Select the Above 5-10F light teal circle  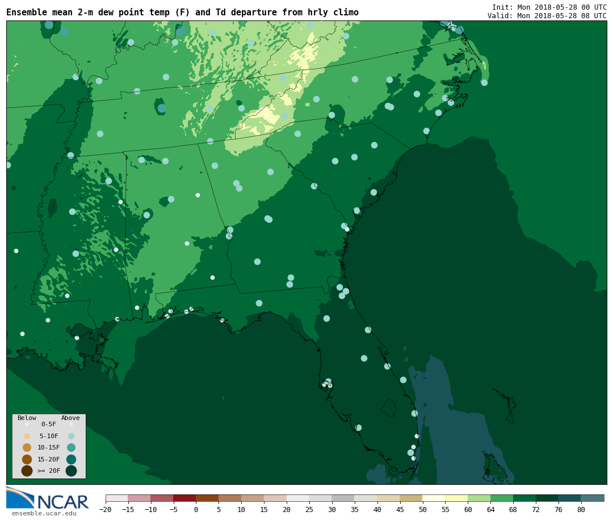(x=71, y=436)
